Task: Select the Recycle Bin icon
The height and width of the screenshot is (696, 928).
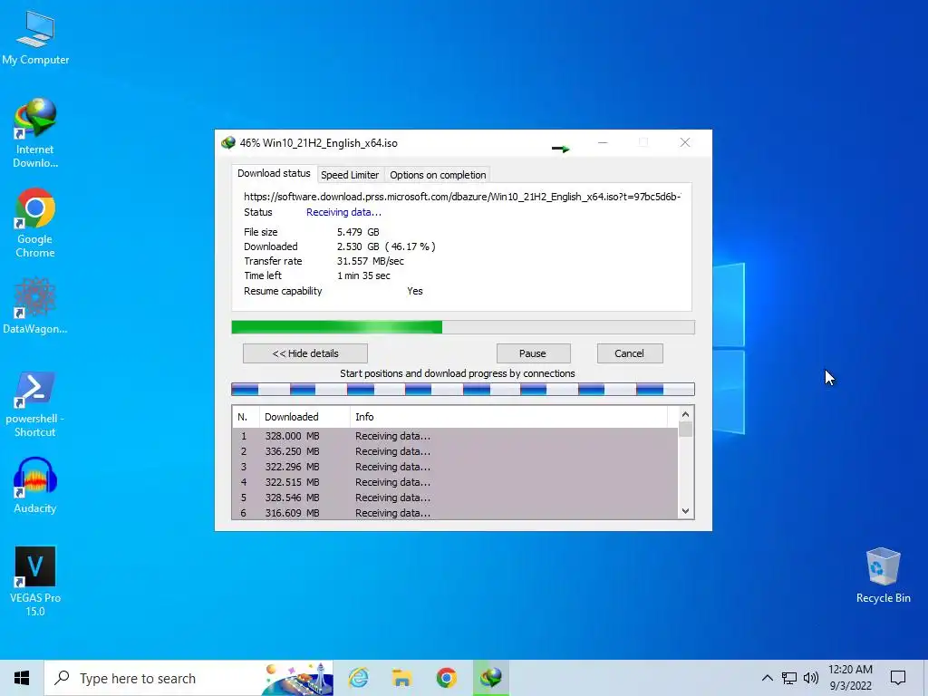Action: coord(883,575)
